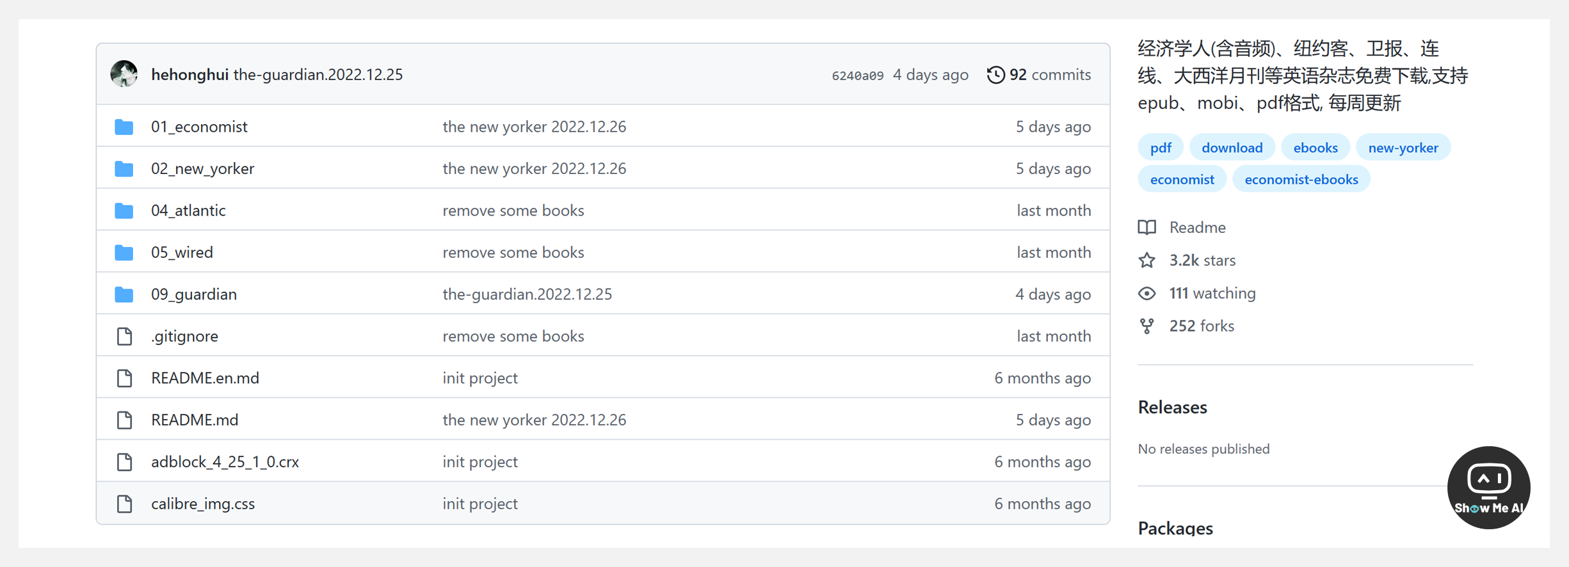Select the pdf topic tag
The image size is (1569, 567).
[x=1161, y=148]
